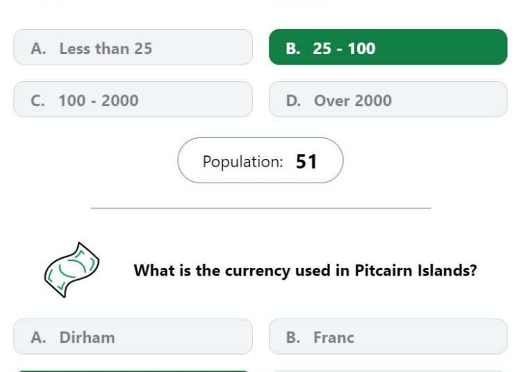The height and width of the screenshot is (372, 521).
Task: Select the 'Over 2000' answer option
Action: pos(388,99)
